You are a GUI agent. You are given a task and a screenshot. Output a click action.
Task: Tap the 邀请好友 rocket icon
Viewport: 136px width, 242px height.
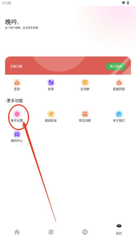pos(51,114)
